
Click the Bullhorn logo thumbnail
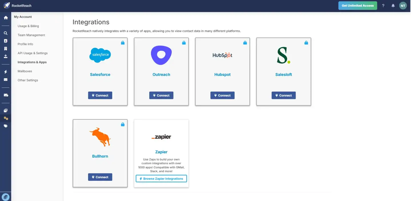point(100,137)
